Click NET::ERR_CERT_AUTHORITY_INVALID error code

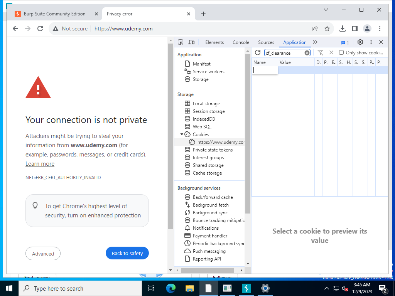pos(63,177)
